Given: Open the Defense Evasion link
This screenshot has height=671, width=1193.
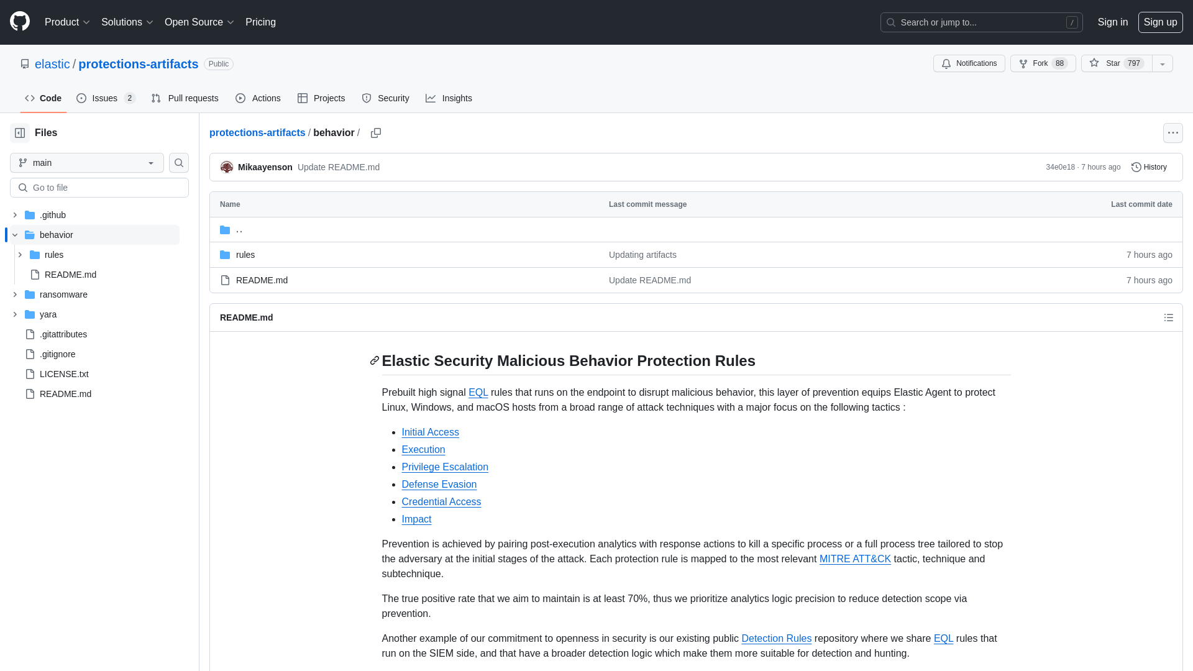Looking at the screenshot, I should click(x=439, y=485).
